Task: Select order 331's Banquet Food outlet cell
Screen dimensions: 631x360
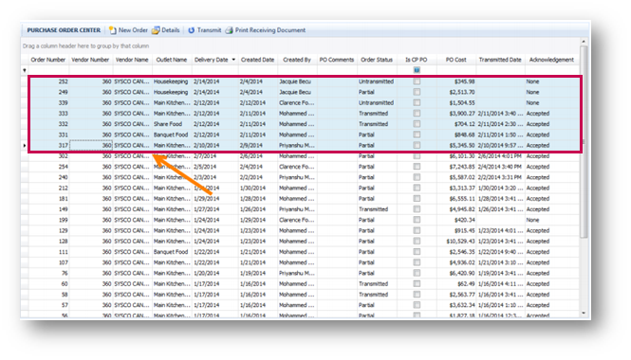Action: click(x=172, y=135)
